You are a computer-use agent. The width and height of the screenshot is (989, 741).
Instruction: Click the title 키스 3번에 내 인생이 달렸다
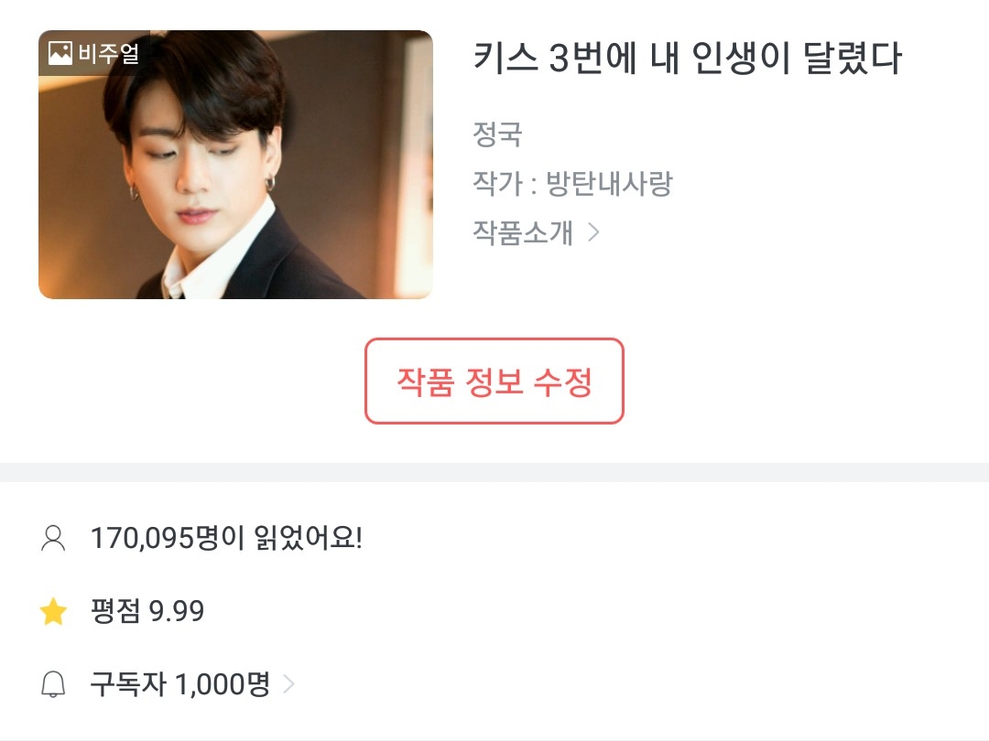click(687, 59)
